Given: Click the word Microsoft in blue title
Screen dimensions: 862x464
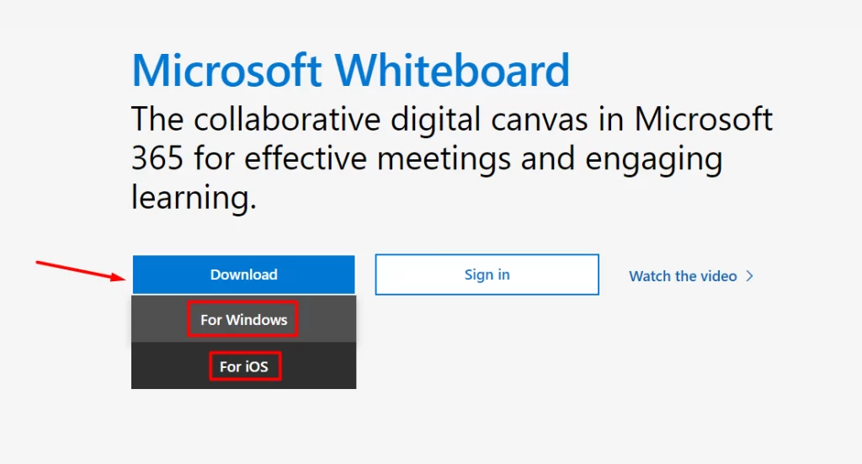Looking at the screenshot, I should pos(226,71).
